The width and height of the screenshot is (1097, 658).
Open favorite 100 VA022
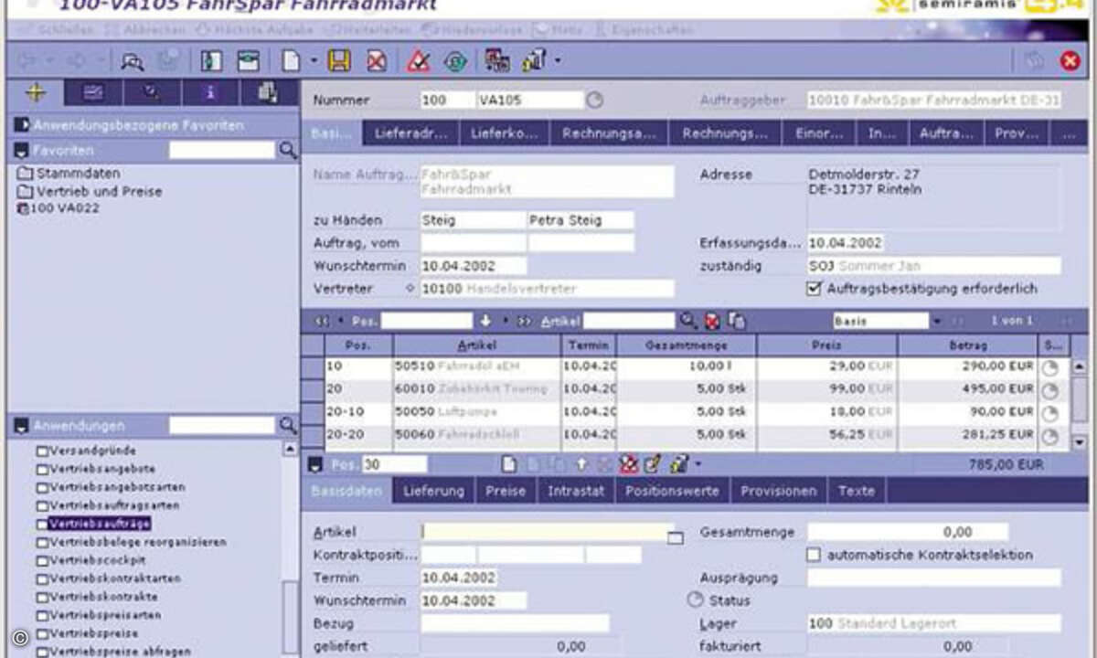(59, 208)
